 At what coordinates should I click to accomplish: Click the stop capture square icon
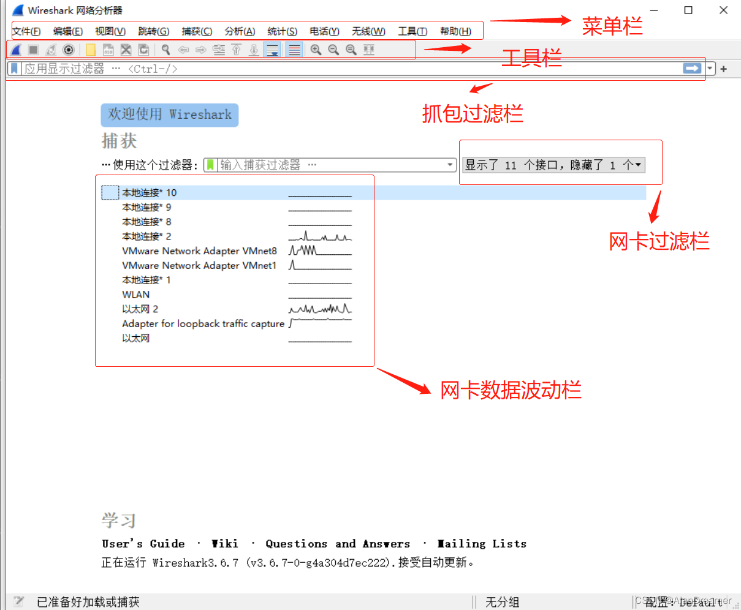click(34, 50)
